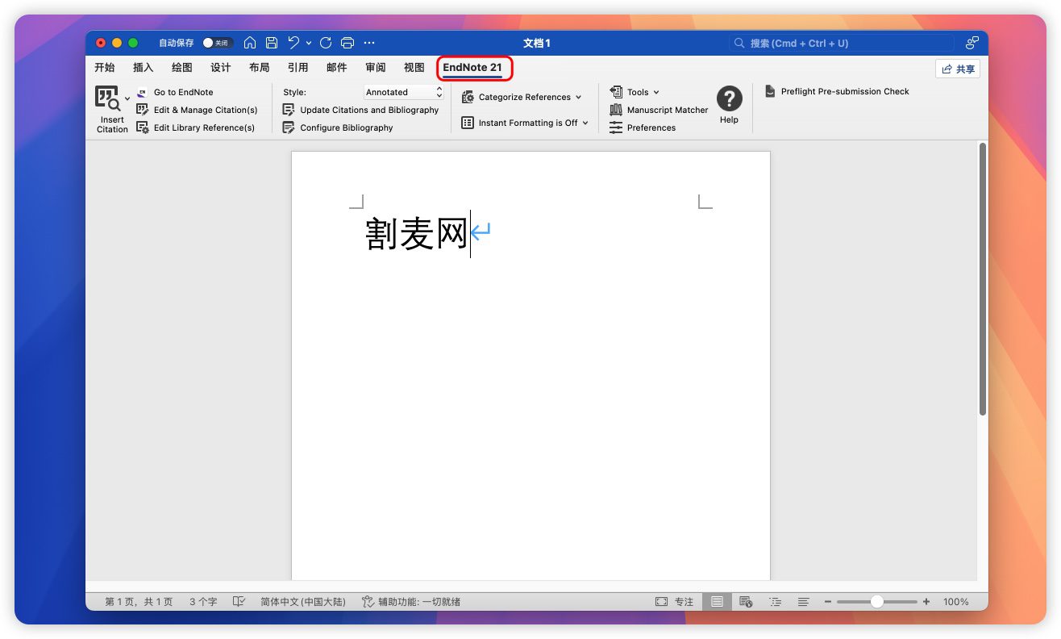
Task: Open Manuscript Matcher
Action: [667, 110]
